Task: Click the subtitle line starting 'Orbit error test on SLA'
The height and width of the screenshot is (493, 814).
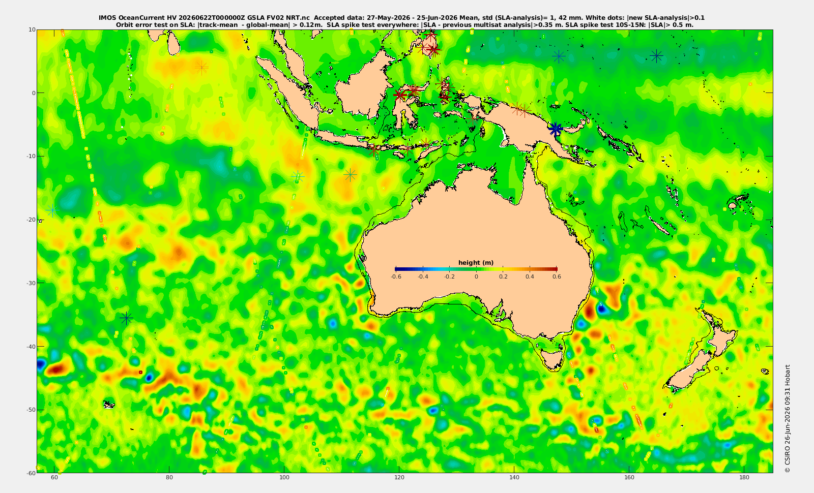Action: point(404,24)
